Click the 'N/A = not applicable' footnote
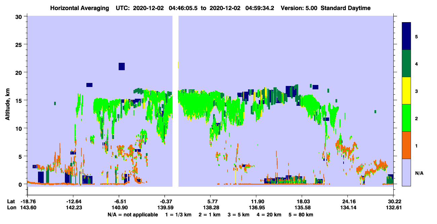437x224 pixels. pos(132,215)
